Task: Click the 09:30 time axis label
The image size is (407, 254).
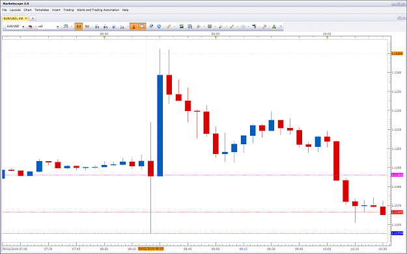Action: coord(271,249)
